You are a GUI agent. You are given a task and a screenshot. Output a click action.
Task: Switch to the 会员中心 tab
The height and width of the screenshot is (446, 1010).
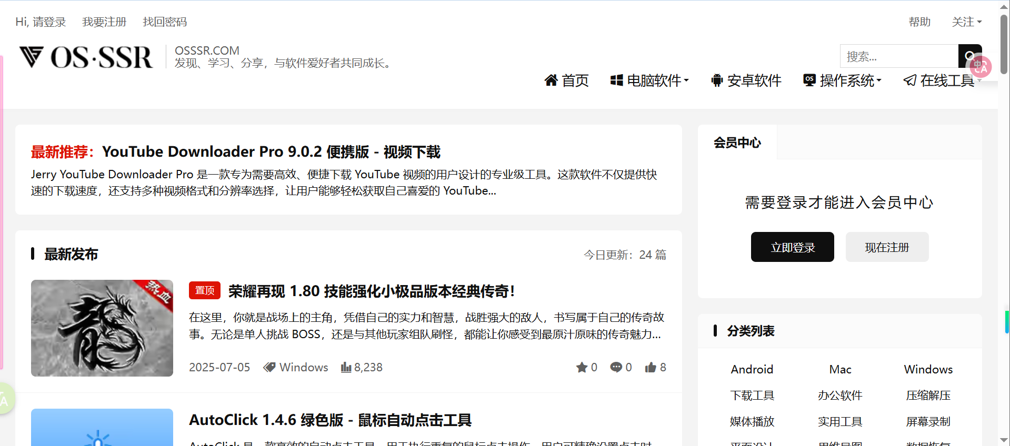tap(737, 143)
